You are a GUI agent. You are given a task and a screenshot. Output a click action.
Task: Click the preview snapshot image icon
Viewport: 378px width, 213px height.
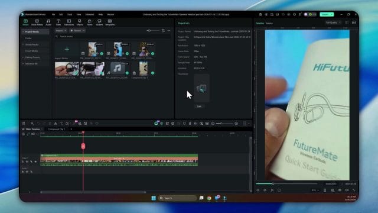[x=354, y=22]
